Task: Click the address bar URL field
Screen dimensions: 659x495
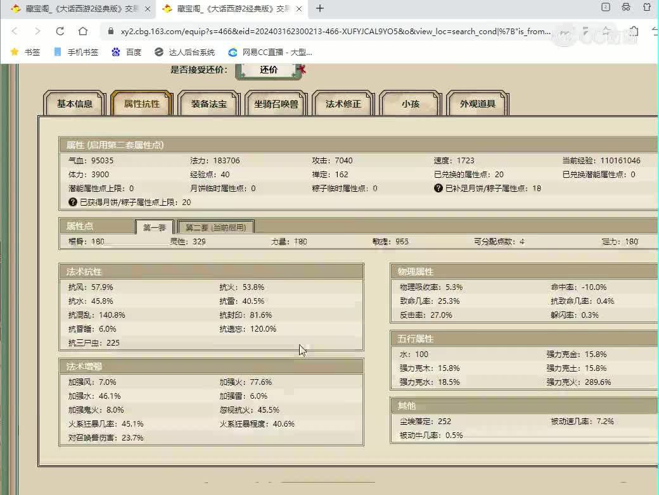Action: coord(335,31)
